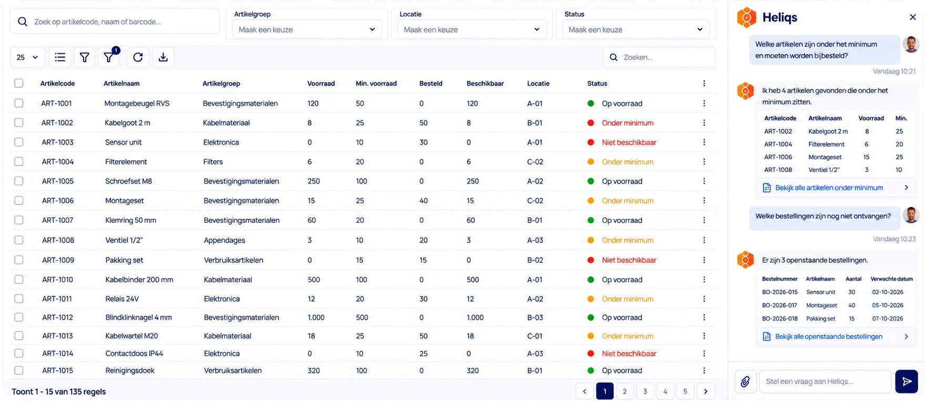Close the Heliqs chat panel

click(913, 17)
